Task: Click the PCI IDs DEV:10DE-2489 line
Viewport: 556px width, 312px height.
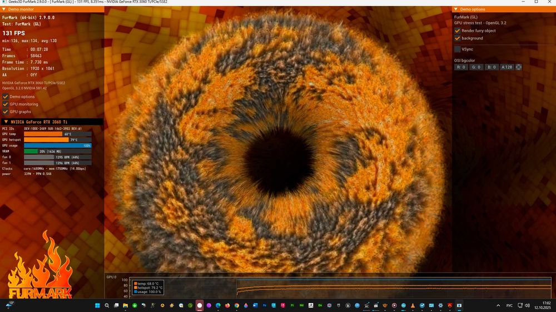Action: pyautogui.click(x=42, y=129)
